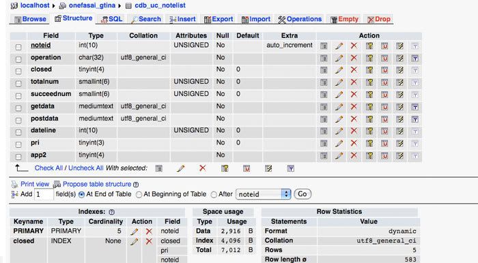Click fulltext icon in With selected row
478x263 pixels.
(290, 168)
